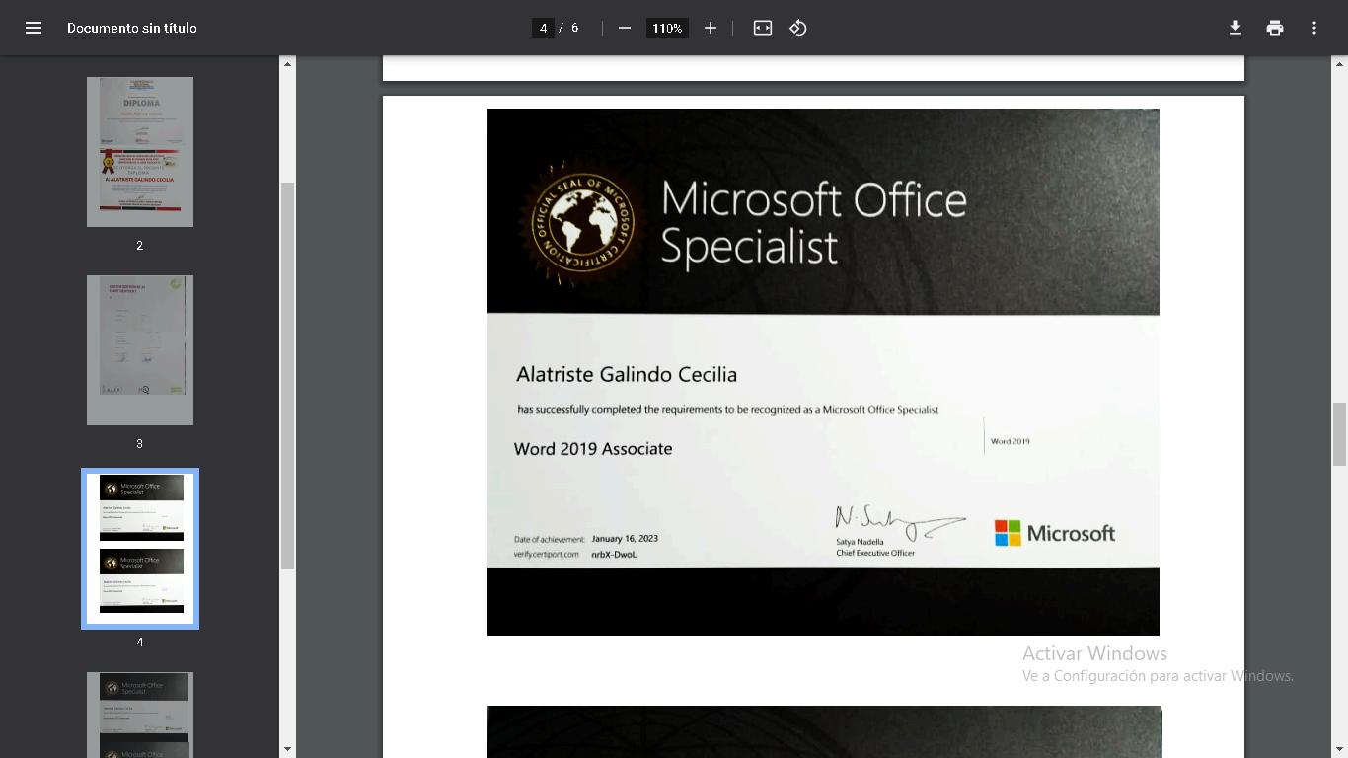This screenshot has height=758, width=1348.
Task: Click the zoom in plus button
Action: pyautogui.click(x=711, y=28)
